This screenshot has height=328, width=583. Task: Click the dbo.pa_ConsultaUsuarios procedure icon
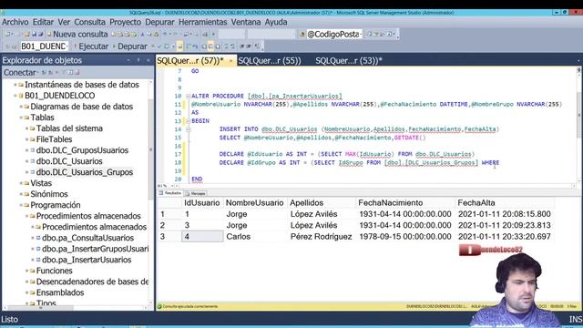coord(38,238)
